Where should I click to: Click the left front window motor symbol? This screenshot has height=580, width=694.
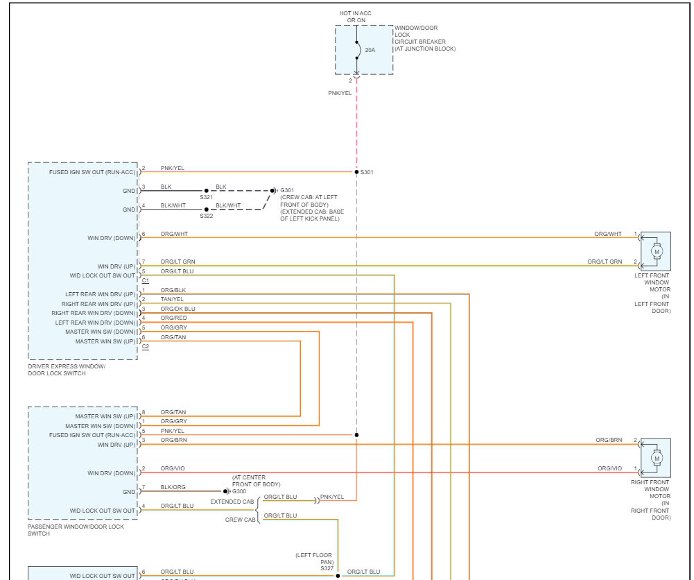point(656,251)
